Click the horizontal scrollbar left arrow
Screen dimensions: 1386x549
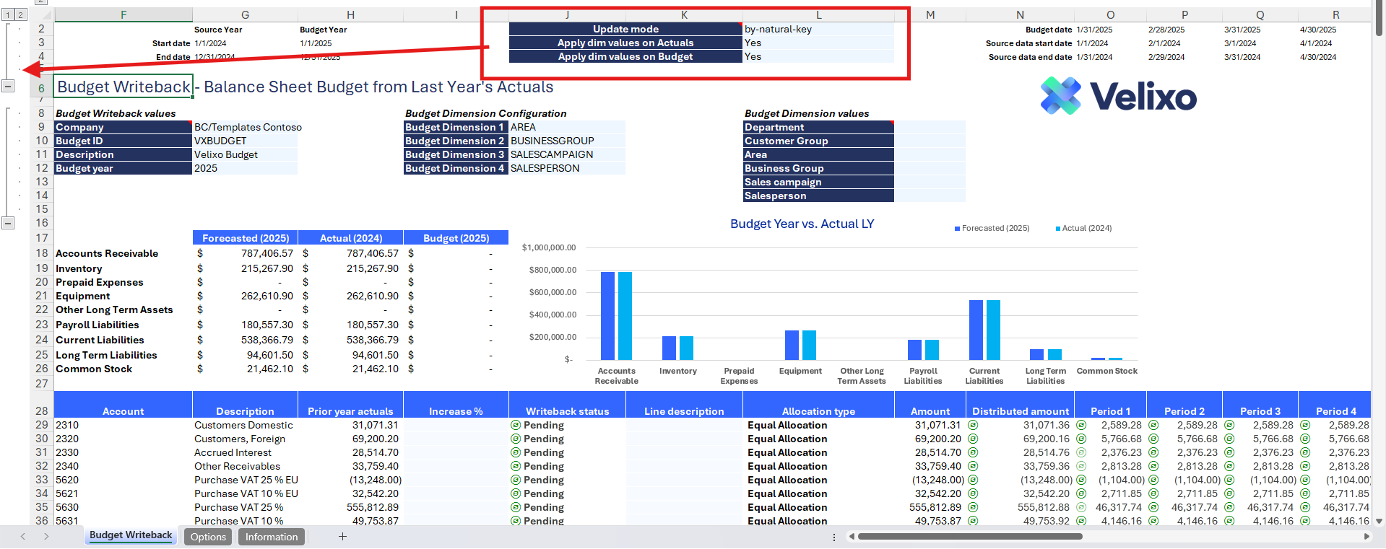852,537
